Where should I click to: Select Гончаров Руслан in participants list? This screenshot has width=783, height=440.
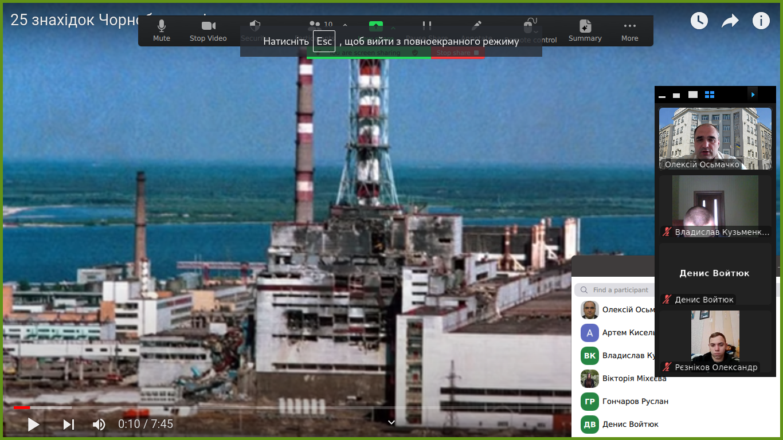coord(635,401)
